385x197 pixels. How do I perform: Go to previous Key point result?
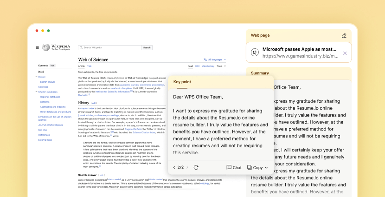point(174,167)
